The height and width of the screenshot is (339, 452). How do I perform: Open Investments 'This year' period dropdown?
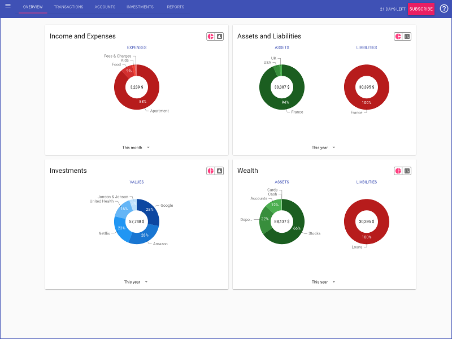point(136,282)
